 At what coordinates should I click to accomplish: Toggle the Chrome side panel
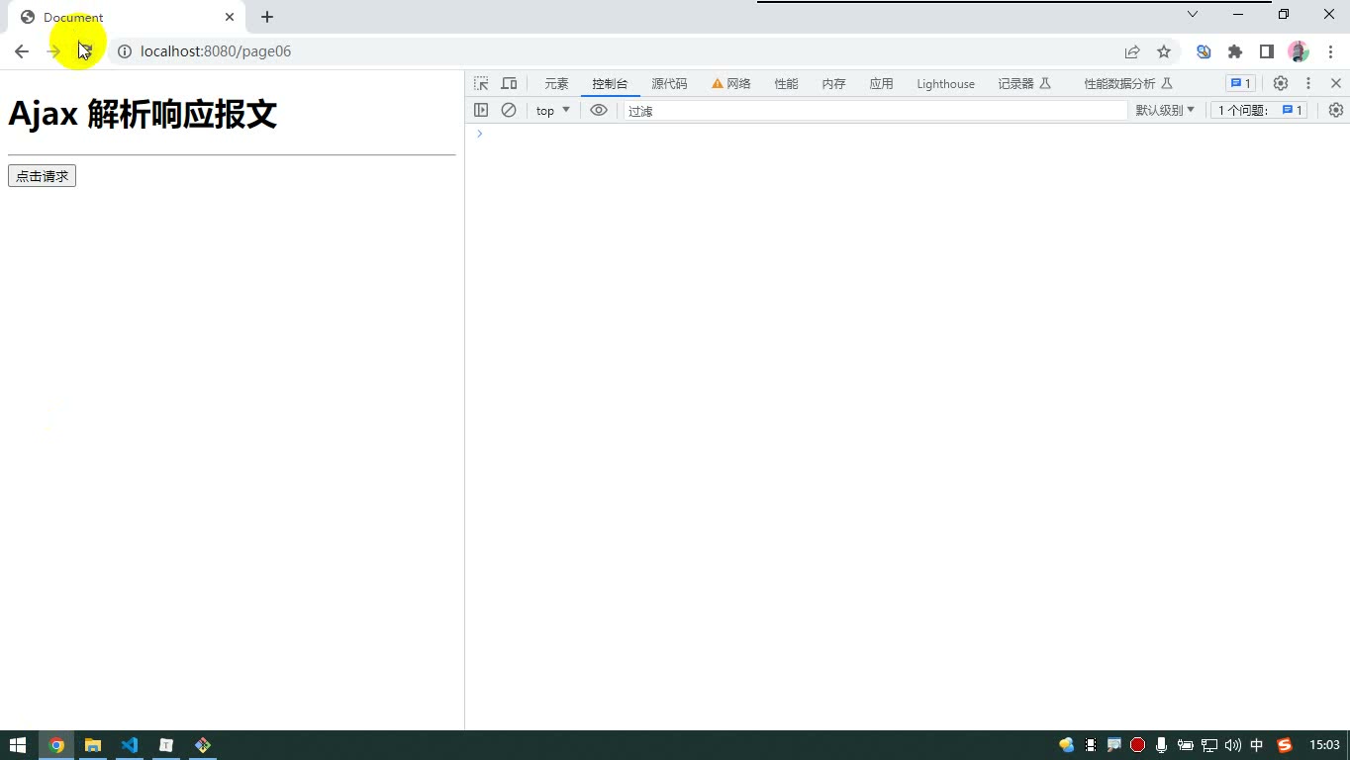(1267, 51)
